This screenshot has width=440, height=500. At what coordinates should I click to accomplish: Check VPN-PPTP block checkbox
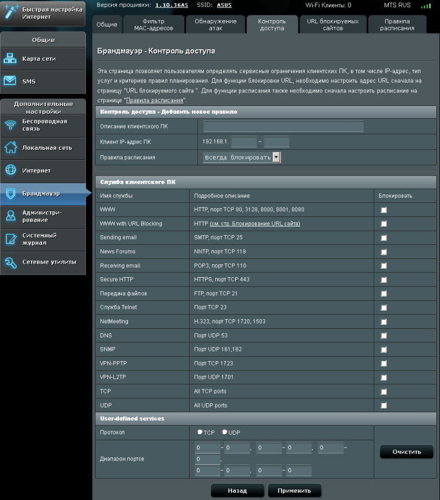[383, 364]
